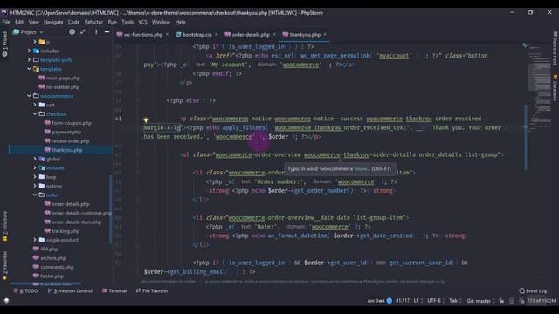Select no-sidebar.php in project tree
The image size is (559, 314).
(63, 87)
